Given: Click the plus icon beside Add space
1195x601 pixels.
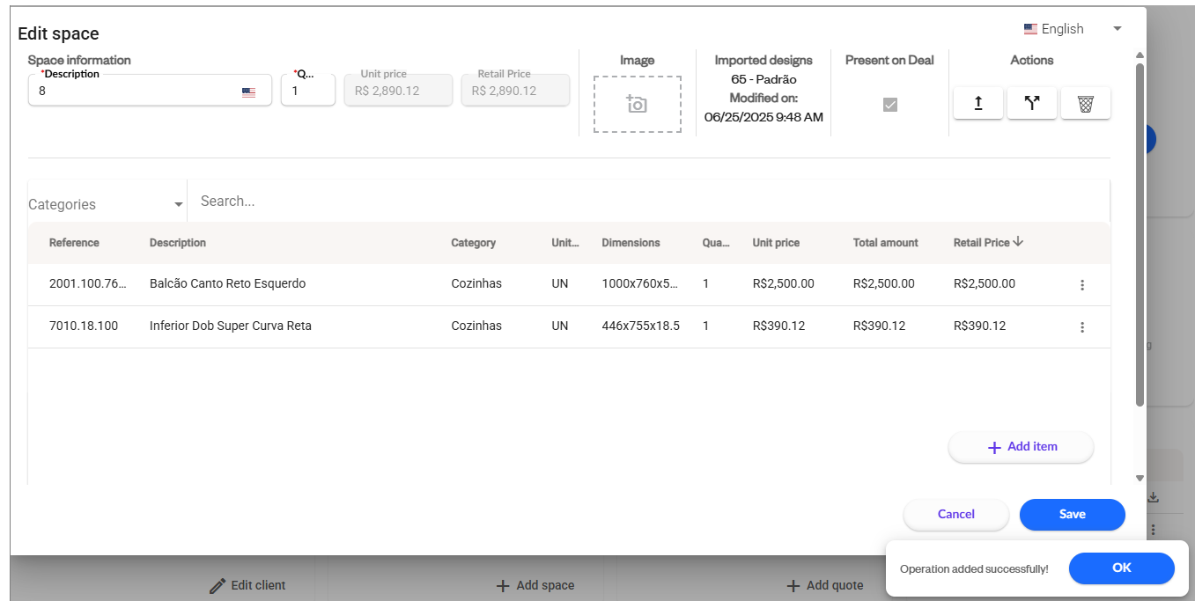Looking at the screenshot, I should pos(503,585).
